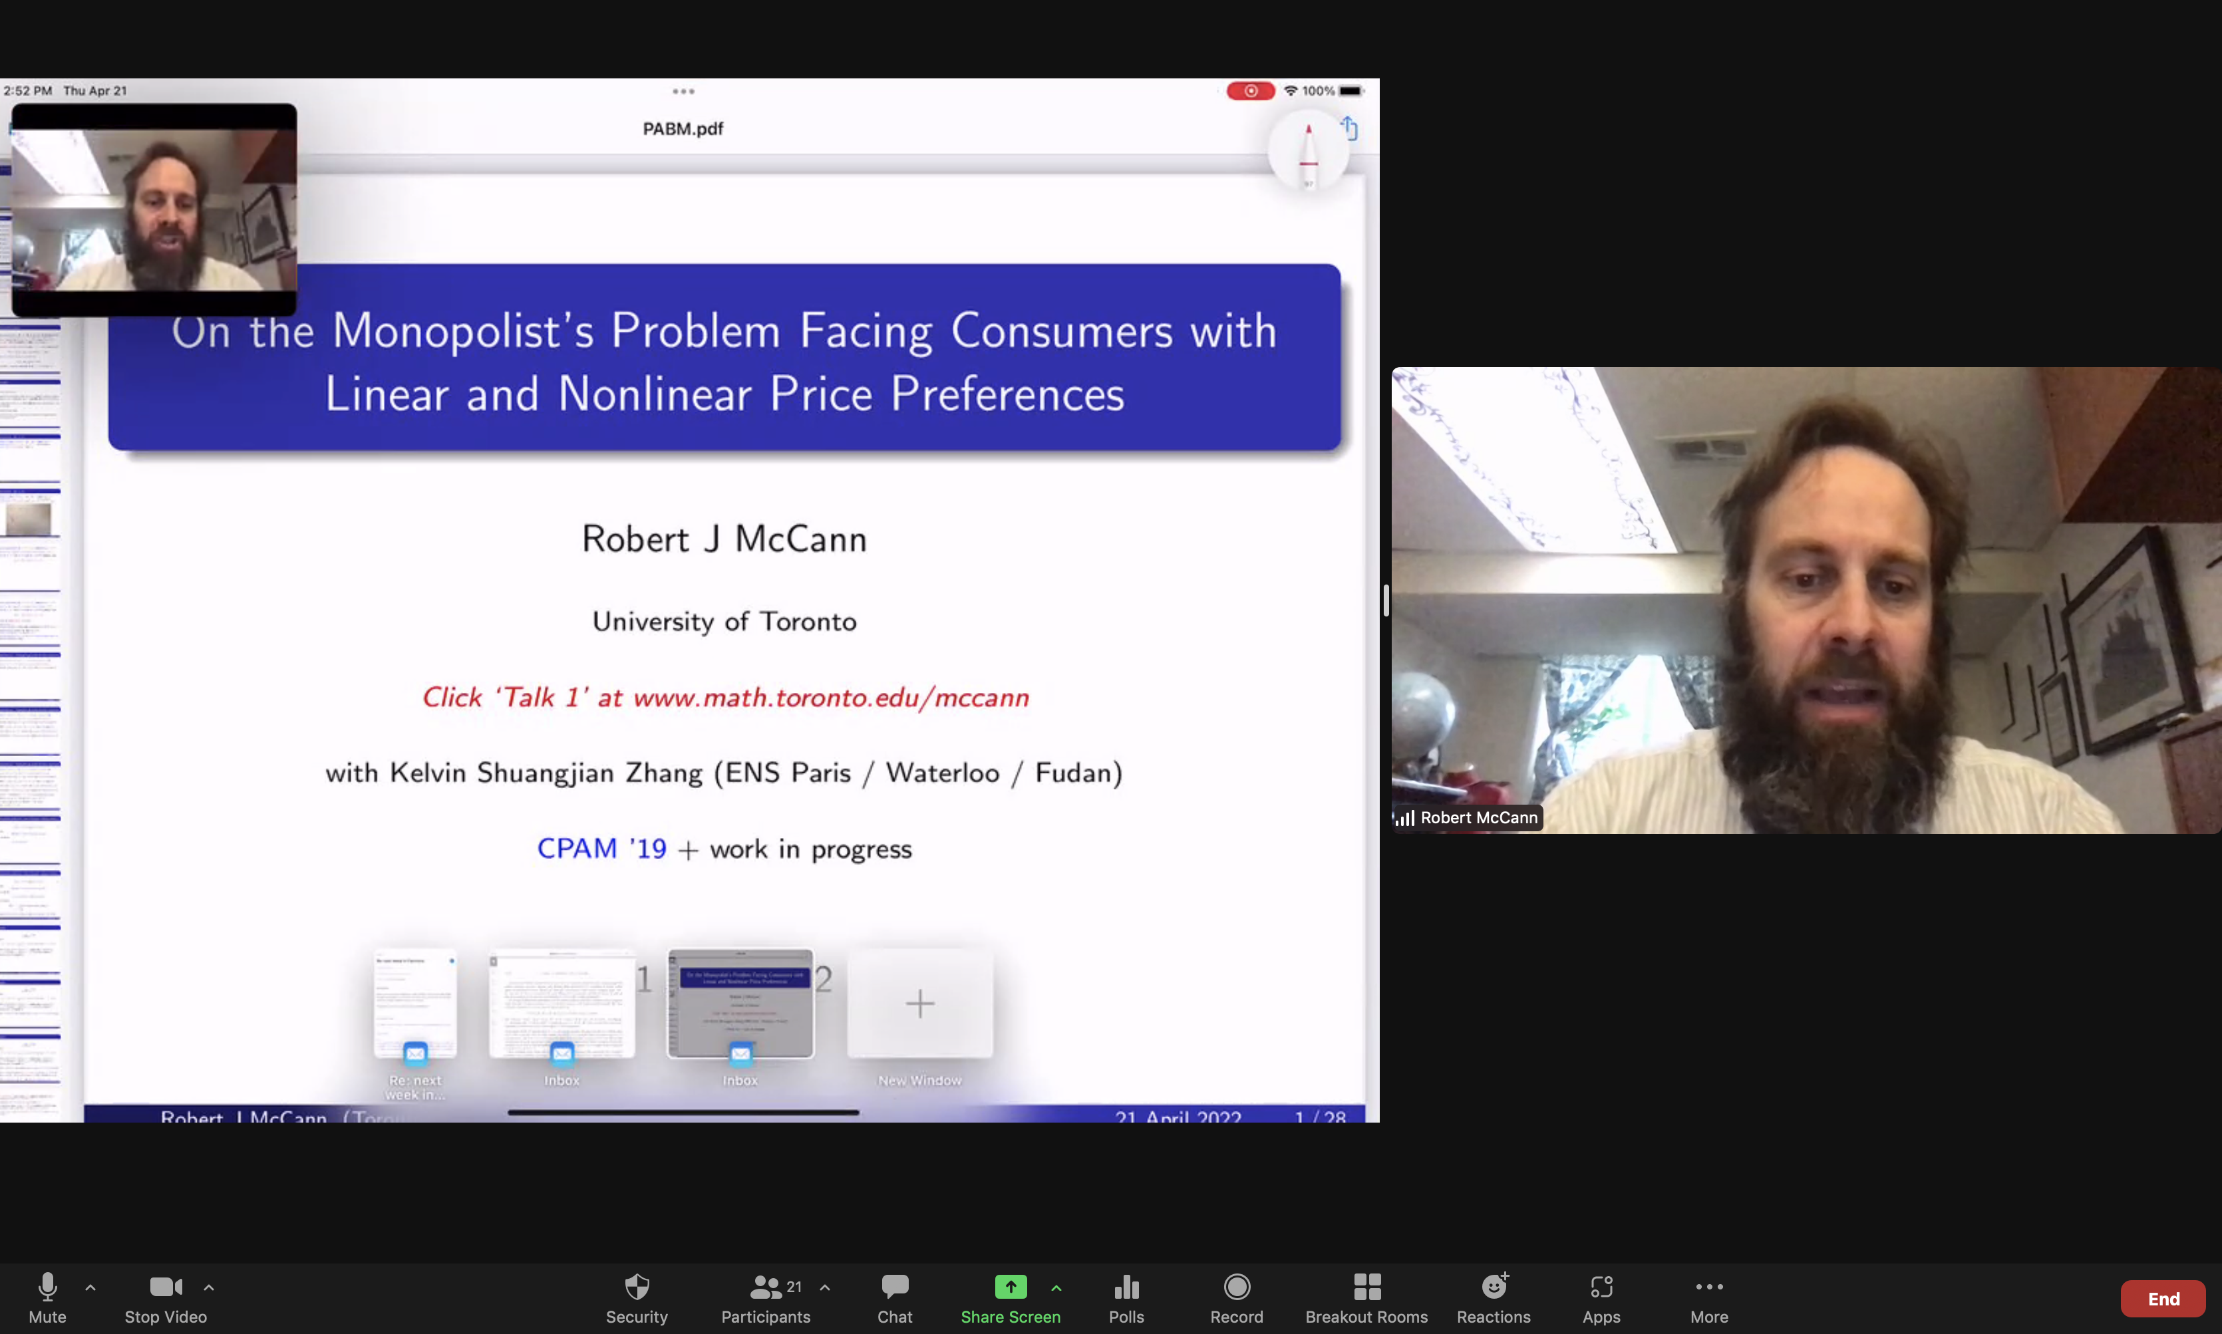Mute the microphone

point(48,1298)
